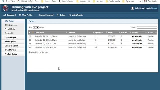Open Copyright sidebar item
The height and width of the screenshot is (90, 160).
(x=13, y=33)
